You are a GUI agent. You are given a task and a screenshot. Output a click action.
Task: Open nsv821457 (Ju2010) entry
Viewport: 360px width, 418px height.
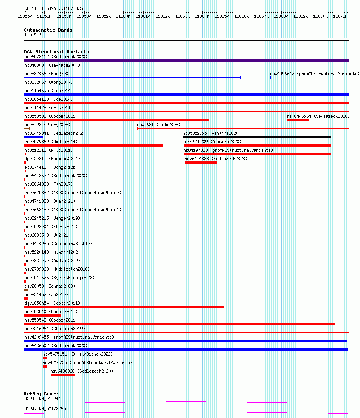(x=46, y=295)
